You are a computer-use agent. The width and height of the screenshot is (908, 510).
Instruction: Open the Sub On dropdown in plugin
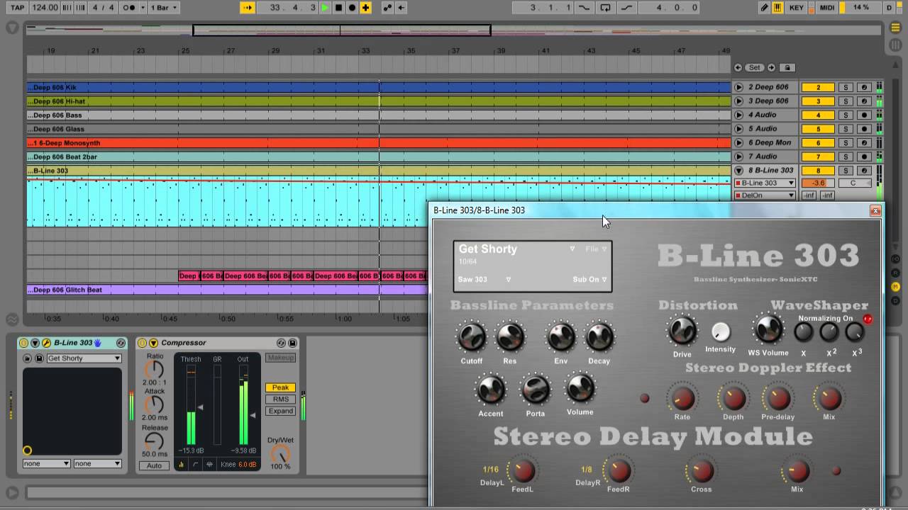[x=590, y=280]
